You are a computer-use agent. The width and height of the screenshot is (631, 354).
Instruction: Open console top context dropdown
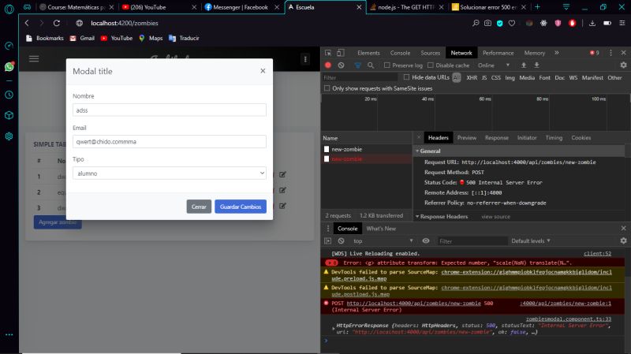coord(383,240)
